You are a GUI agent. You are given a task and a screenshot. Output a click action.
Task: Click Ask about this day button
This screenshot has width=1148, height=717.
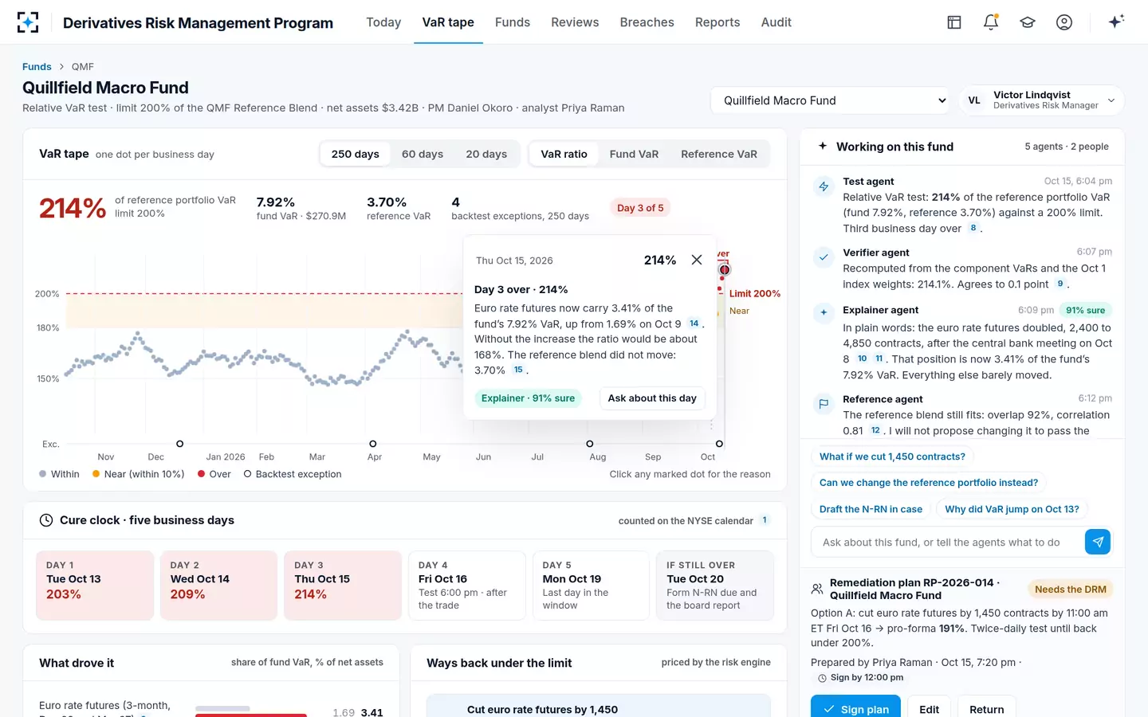pyautogui.click(x=652, y=398)
